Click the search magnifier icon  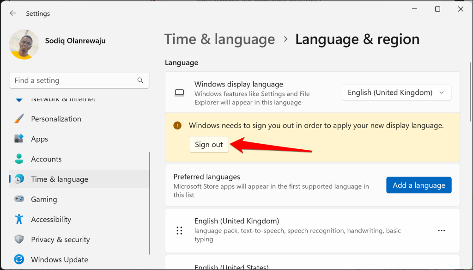coord(140,80)
